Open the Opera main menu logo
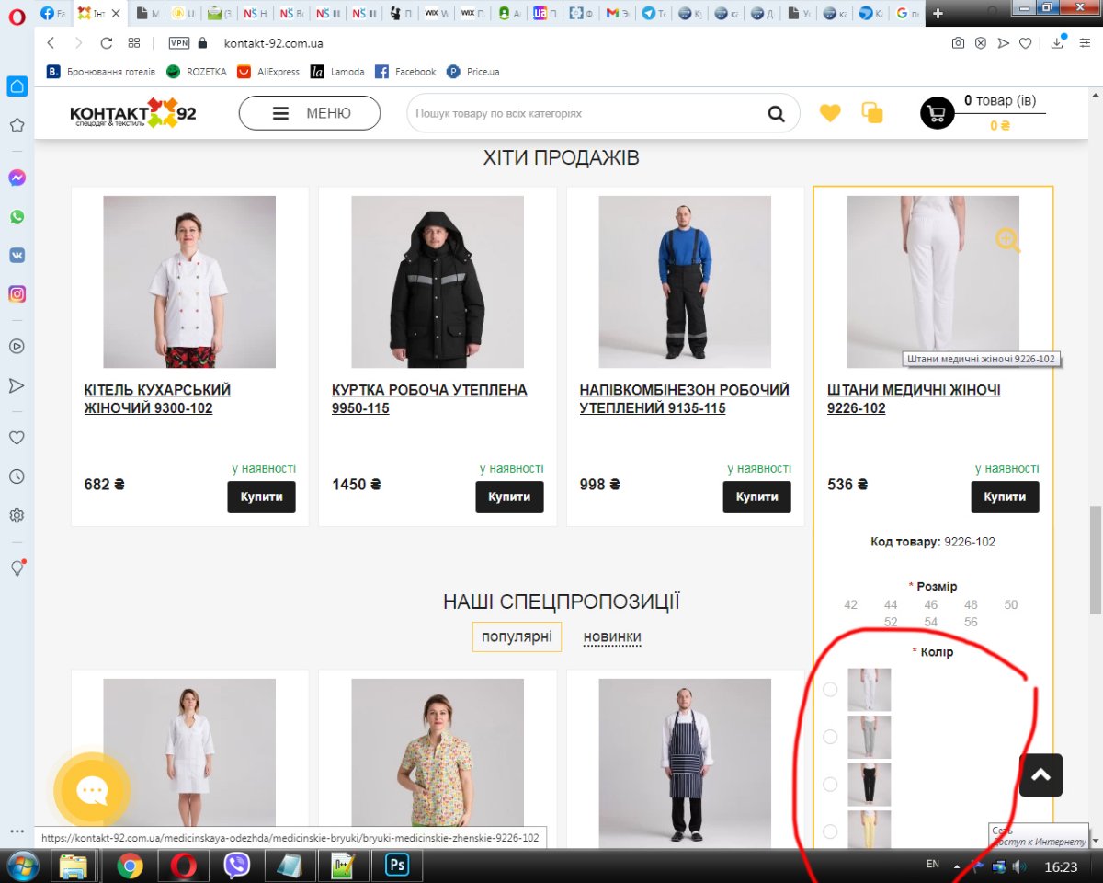1103x883 pixels. 16,15
